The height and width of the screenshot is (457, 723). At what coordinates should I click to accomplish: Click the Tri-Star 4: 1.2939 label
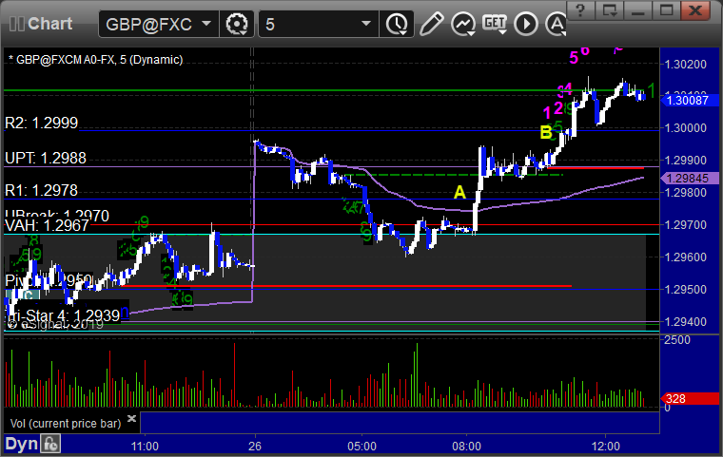(x=64, y=315)
